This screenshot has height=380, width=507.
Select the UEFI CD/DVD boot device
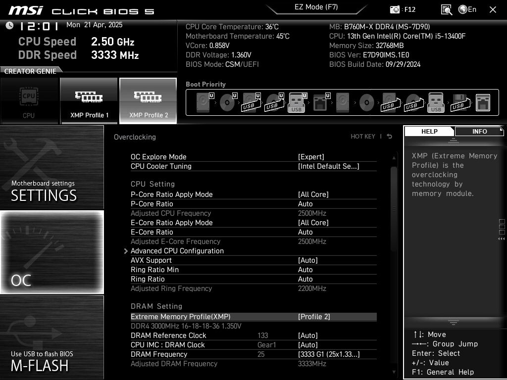point(228,102)
